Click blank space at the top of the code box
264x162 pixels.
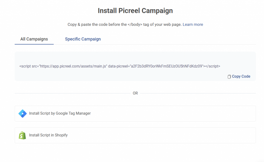click(x=135, y=57)
